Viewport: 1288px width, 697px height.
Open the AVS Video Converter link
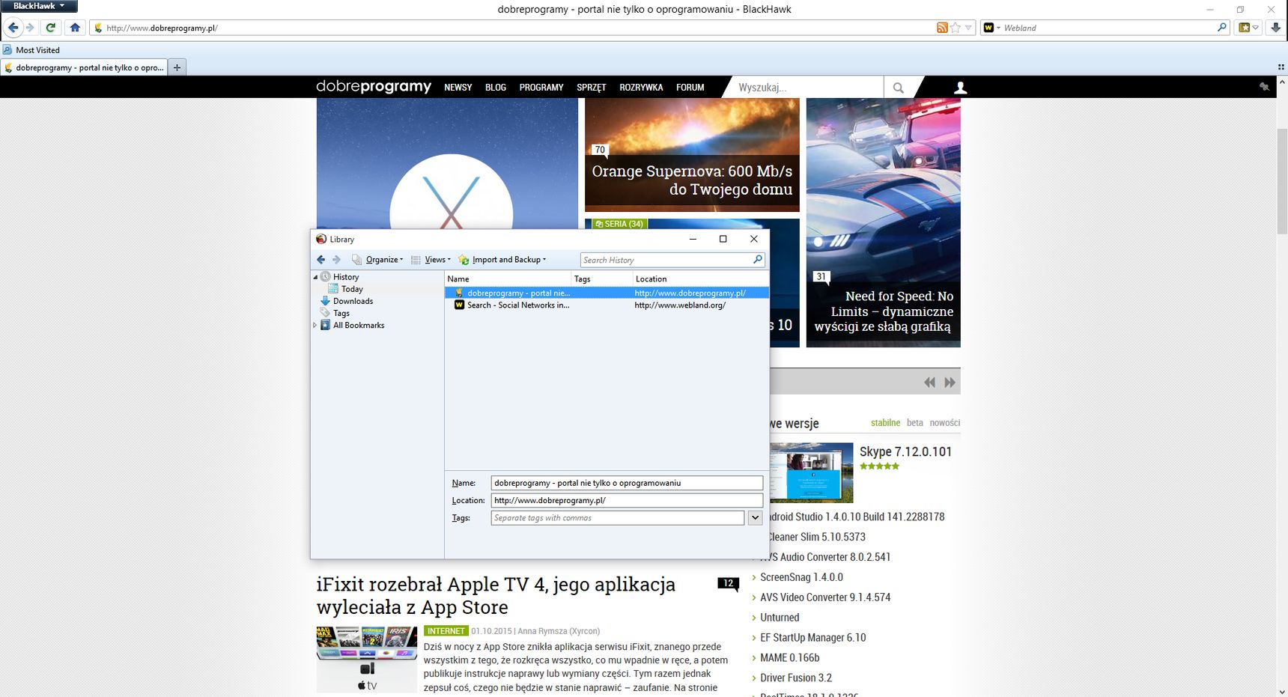(825, 597)
